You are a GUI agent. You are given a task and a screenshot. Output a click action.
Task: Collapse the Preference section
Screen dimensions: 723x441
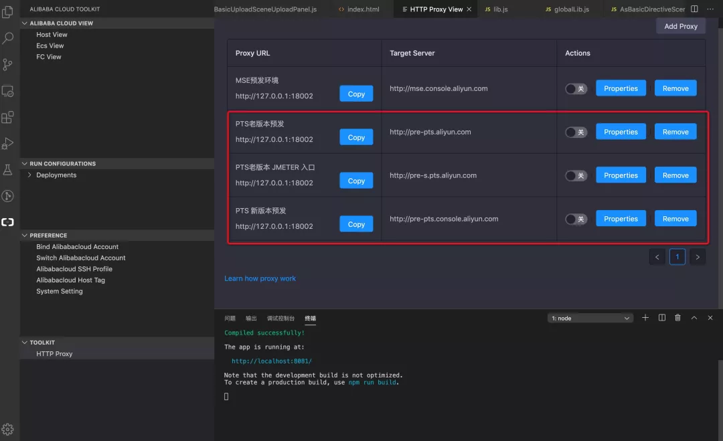(25, 235)
